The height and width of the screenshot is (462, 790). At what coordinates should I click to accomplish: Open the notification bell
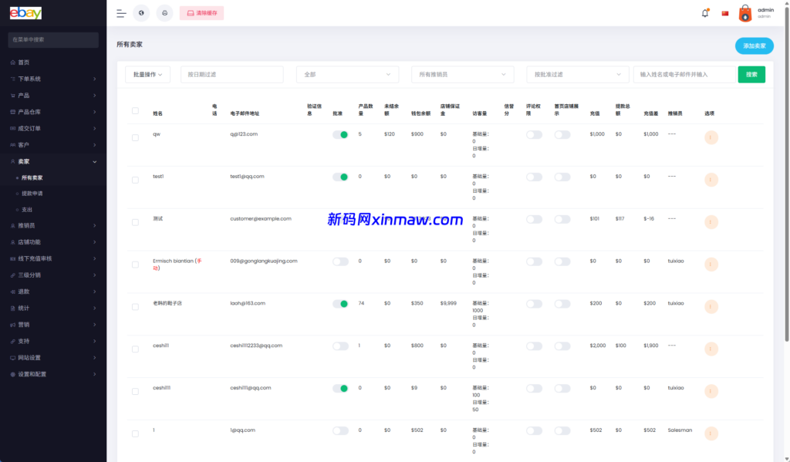tap(704, 13)
